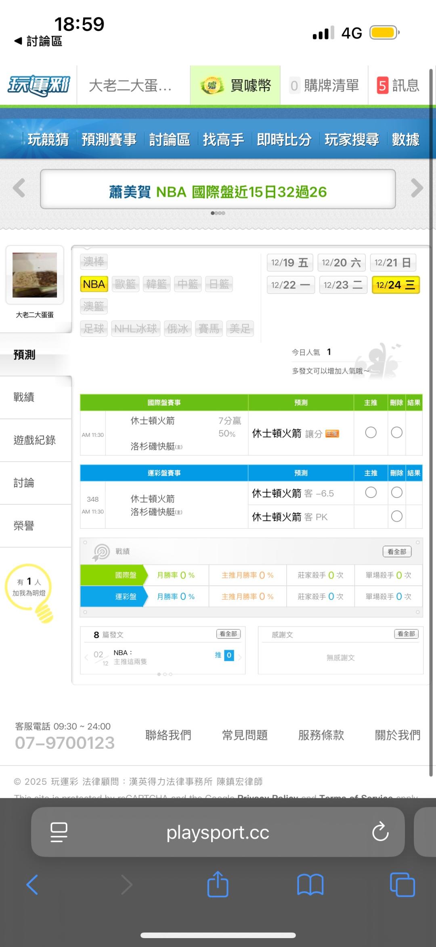Screen dimensions: 436x947
Task: Pick date 12/22 一
Action: click(291, 285)
